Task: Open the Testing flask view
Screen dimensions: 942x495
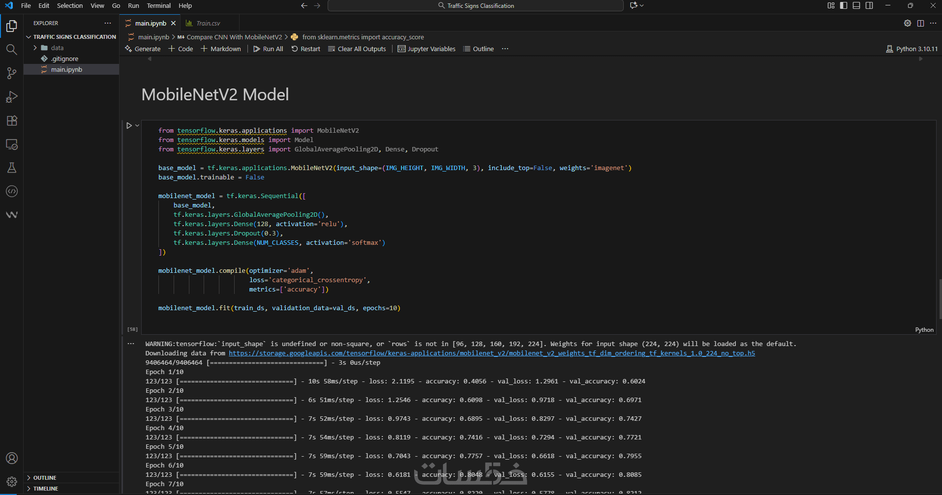Action: [x=11, y=168]
